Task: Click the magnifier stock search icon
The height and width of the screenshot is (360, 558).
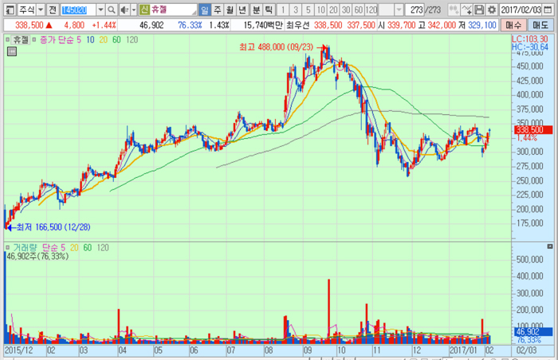Action: [112, 10]
